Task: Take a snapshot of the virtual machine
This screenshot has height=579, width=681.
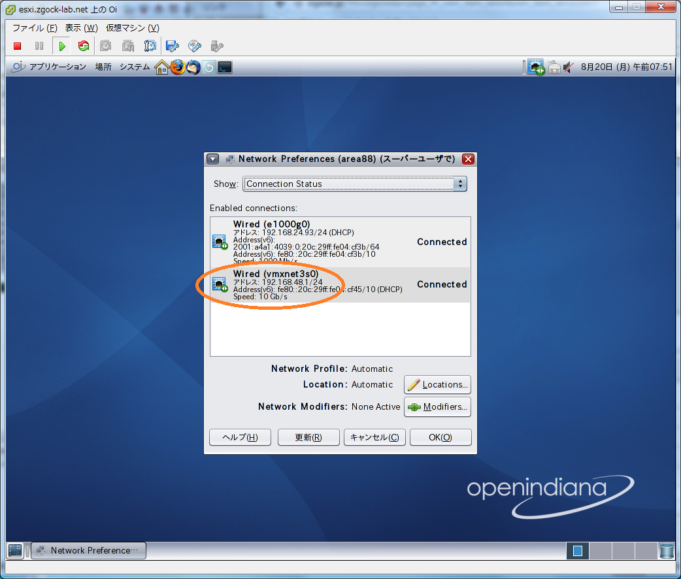Action: (x=105, y=46)
